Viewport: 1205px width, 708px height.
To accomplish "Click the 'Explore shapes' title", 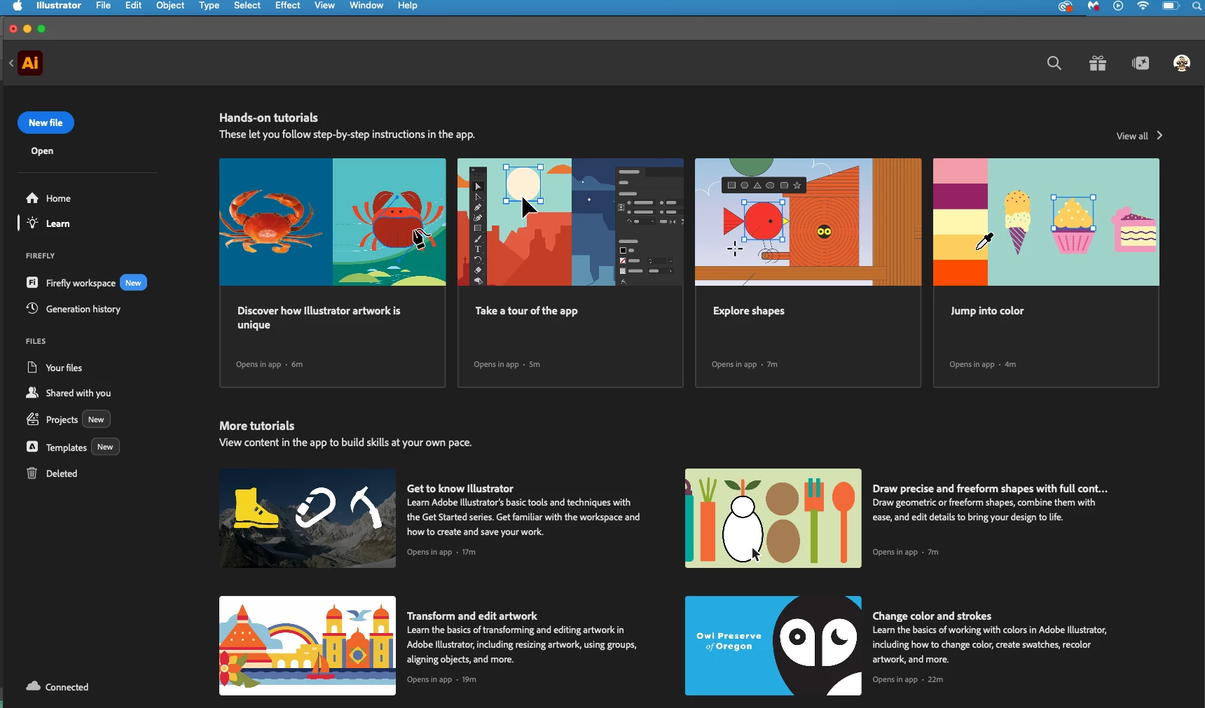I will click(x=748, y=311).
